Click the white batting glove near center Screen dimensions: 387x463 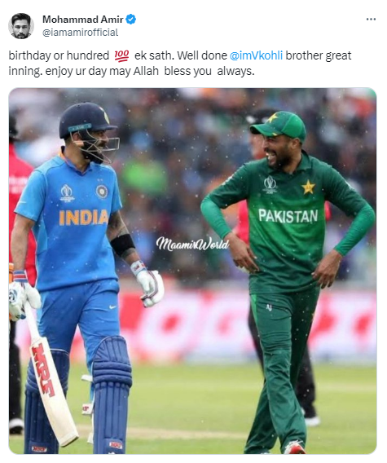click(x=149, y=284)
